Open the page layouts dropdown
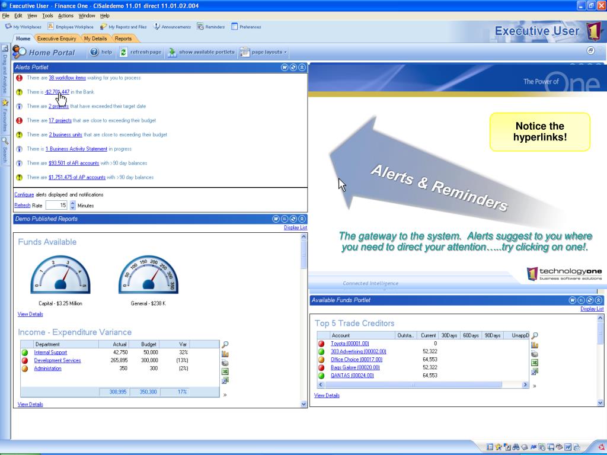 click(263, 52)
